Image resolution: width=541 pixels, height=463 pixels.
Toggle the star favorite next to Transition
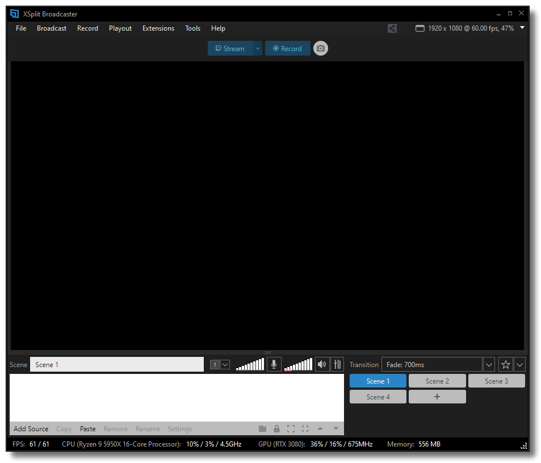point(505,364)
